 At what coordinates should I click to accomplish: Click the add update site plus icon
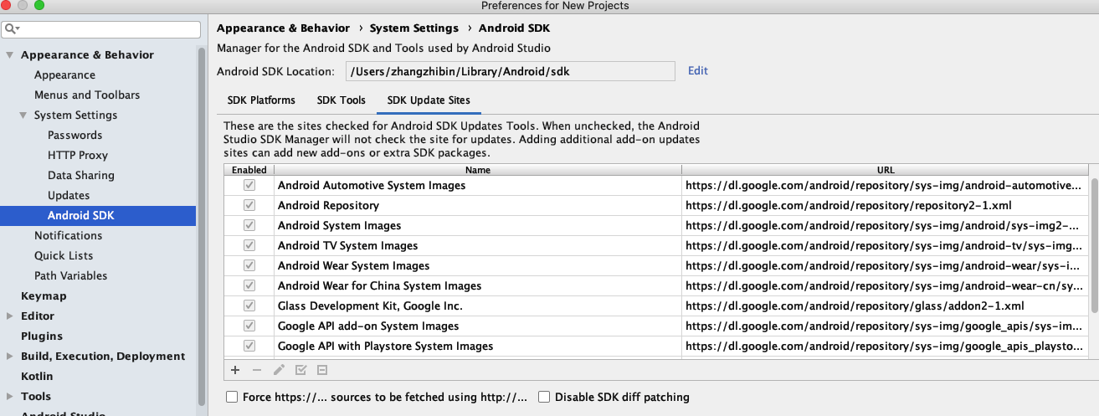click(x=235, y=370)
